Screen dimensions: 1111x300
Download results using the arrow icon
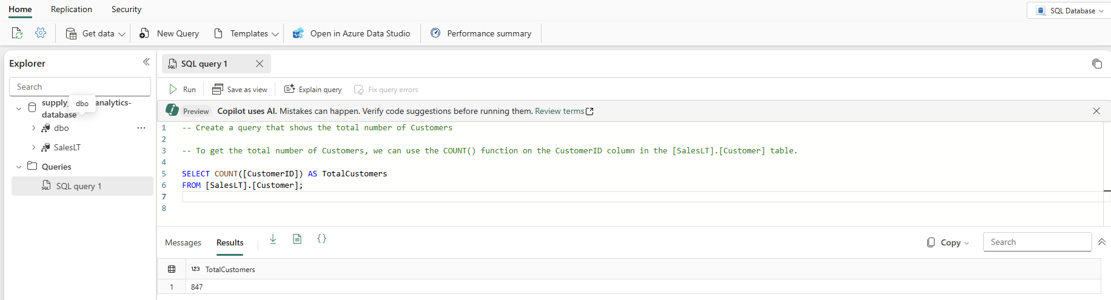click(273, 239)
